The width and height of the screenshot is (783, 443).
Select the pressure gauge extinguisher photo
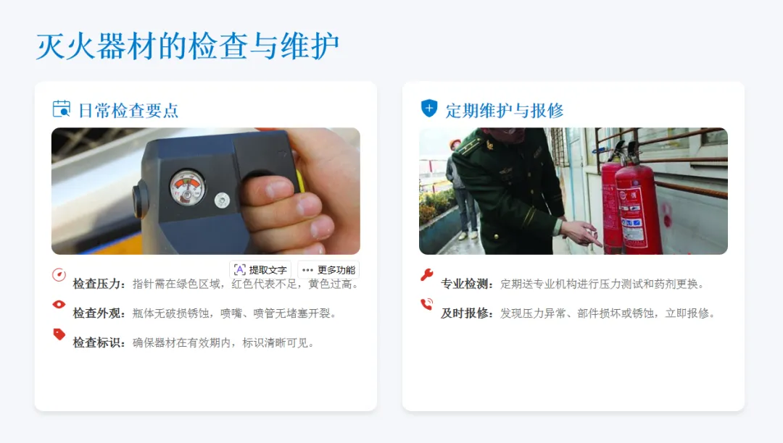(206, 191)
